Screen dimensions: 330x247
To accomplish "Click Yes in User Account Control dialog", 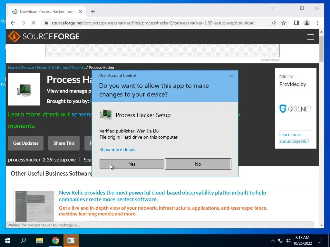I will click(132, 164).
